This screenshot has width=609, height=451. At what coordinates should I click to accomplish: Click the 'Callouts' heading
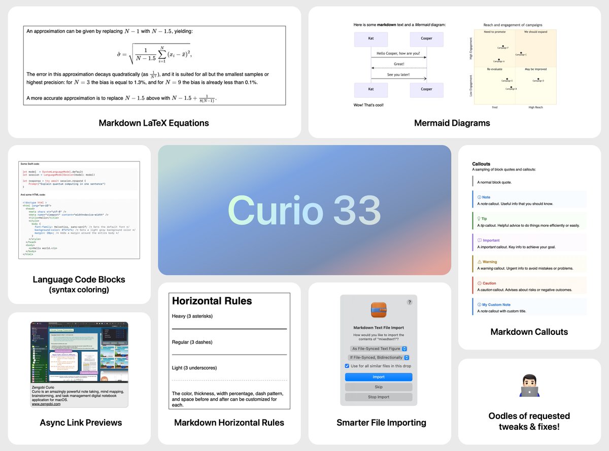click(x=481, y=164)
